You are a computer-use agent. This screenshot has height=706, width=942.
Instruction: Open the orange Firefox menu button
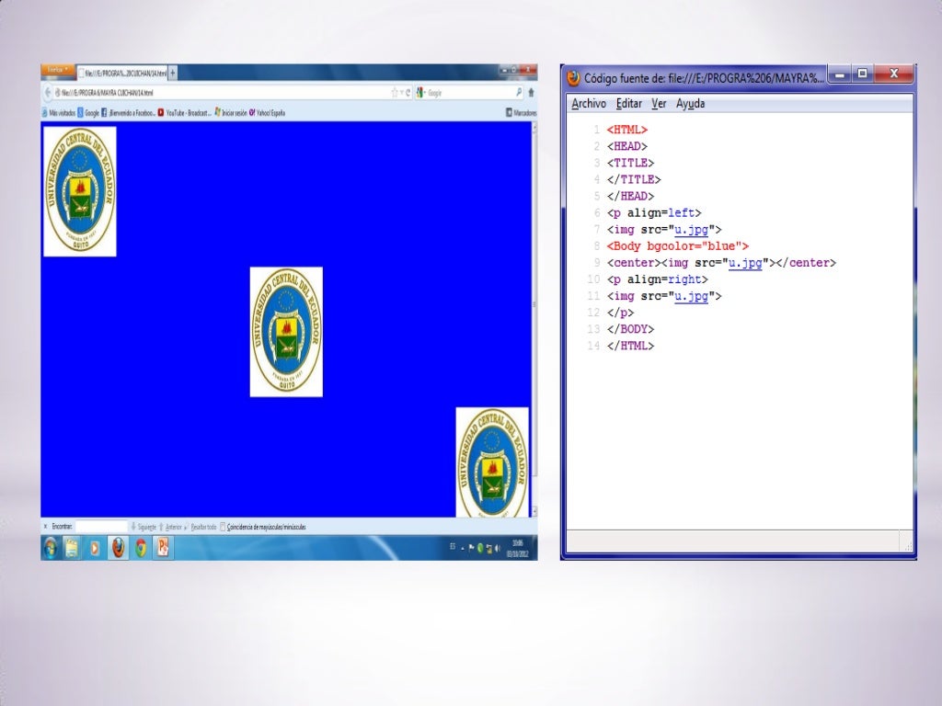tap(58, 70)
